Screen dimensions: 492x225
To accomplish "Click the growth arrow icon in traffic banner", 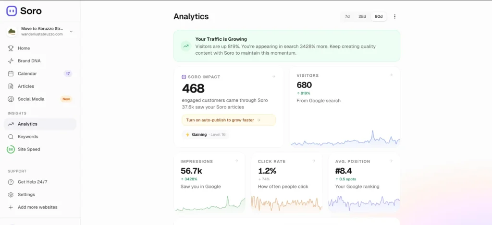I will click(x=186, y=46).
